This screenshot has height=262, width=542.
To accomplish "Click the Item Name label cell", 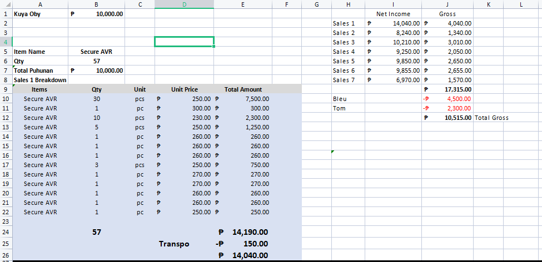I will click(x=41, y=52).
